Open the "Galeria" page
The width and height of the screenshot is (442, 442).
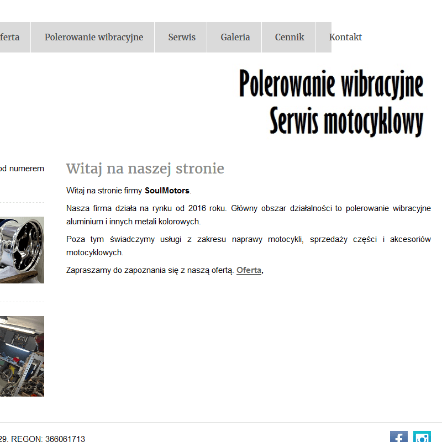tap(235, 37)
